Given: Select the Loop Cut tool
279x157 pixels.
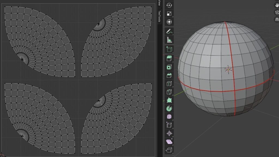Looking at the screenshot, I should tap(169, 84).
